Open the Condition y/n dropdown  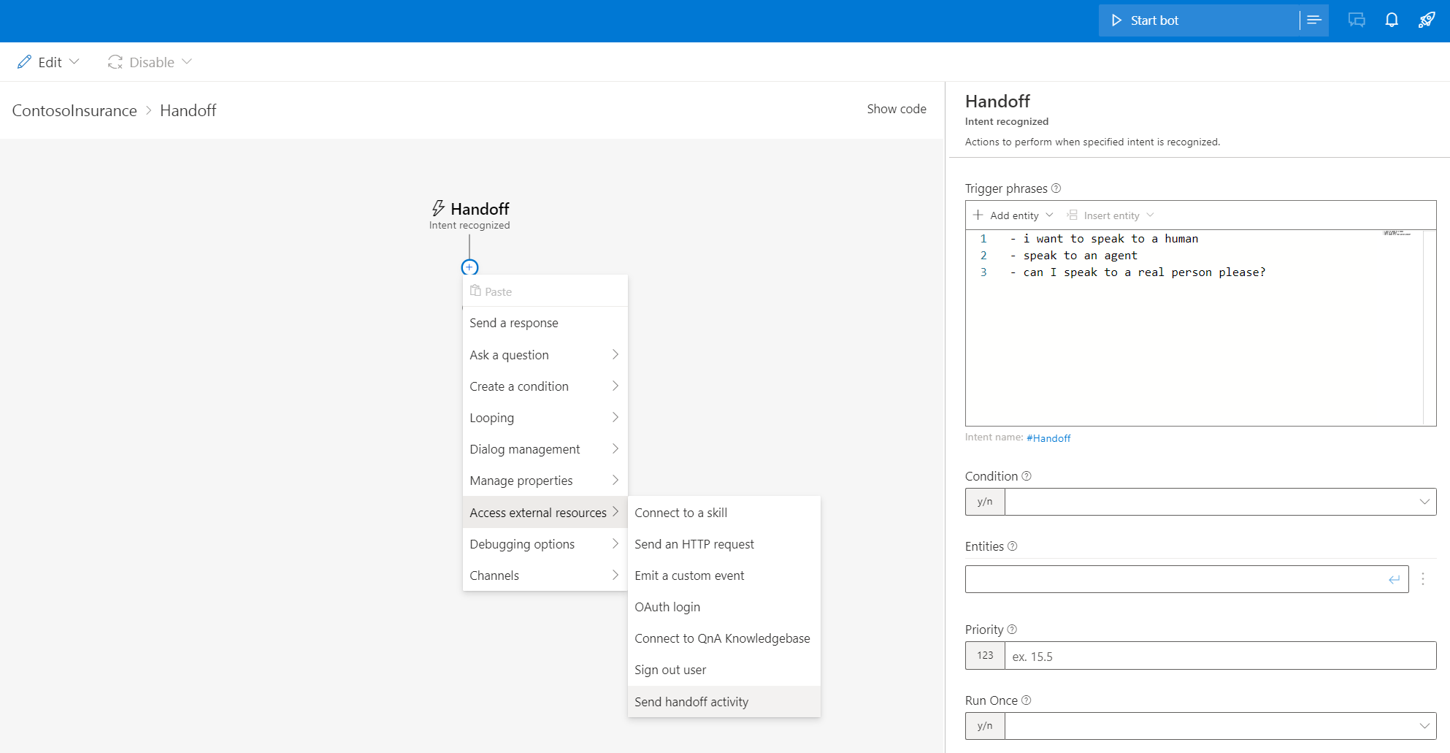[x=1424, y=502]
